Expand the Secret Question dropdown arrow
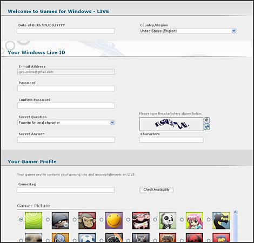 pyautogui.click(x=112, y=123)
